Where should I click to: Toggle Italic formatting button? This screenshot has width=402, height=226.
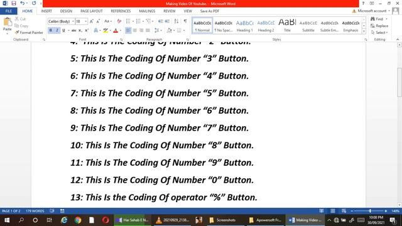(57, 31)
